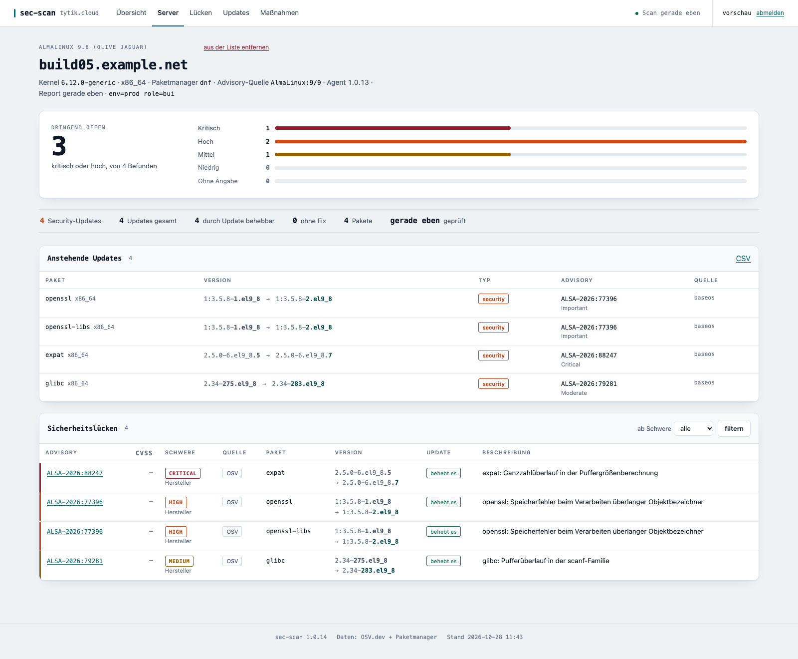Open ALSA-2026:77396 link in openssl-libs row
798x659 pixels.
[75, 532]
